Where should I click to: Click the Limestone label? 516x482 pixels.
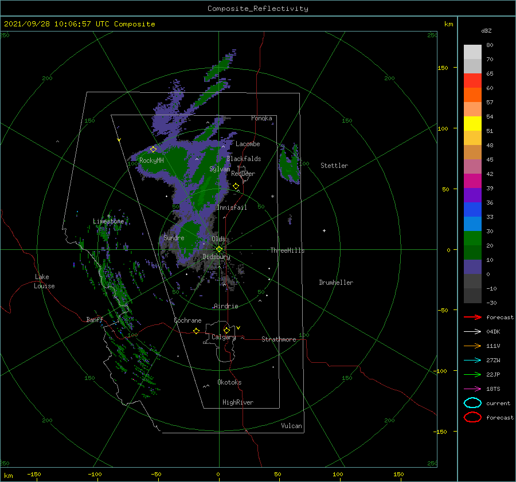pyautogui.click(x=108, y=221)
